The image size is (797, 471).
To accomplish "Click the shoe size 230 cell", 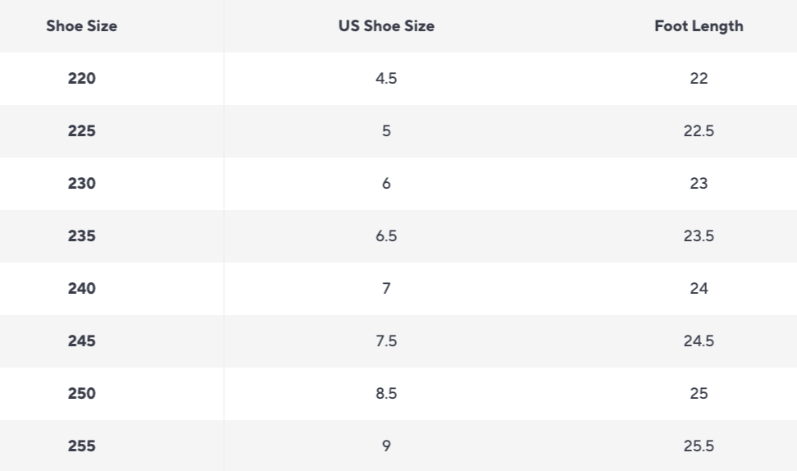I will click(82, 184).
